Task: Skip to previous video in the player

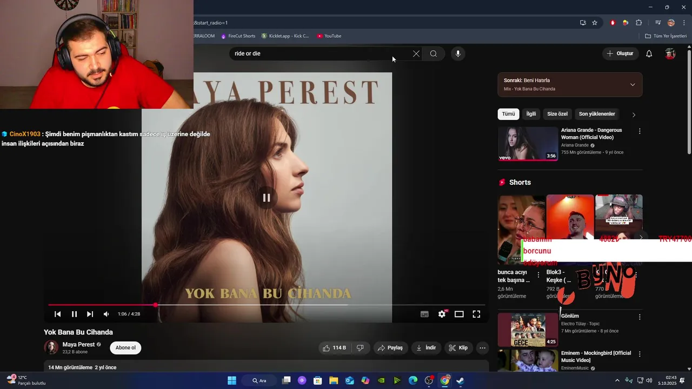Action: pyautogui.click(x=58, y=314)
